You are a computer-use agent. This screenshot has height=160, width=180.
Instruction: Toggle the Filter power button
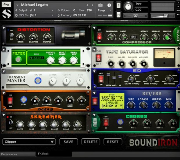[x=18, y=59]
